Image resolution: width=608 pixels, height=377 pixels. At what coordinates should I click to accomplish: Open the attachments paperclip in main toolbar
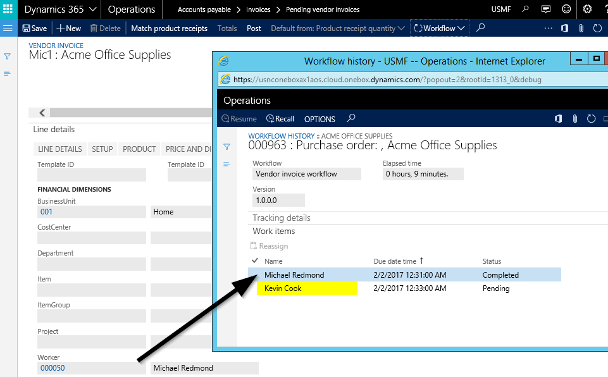(x=580, y=28)
